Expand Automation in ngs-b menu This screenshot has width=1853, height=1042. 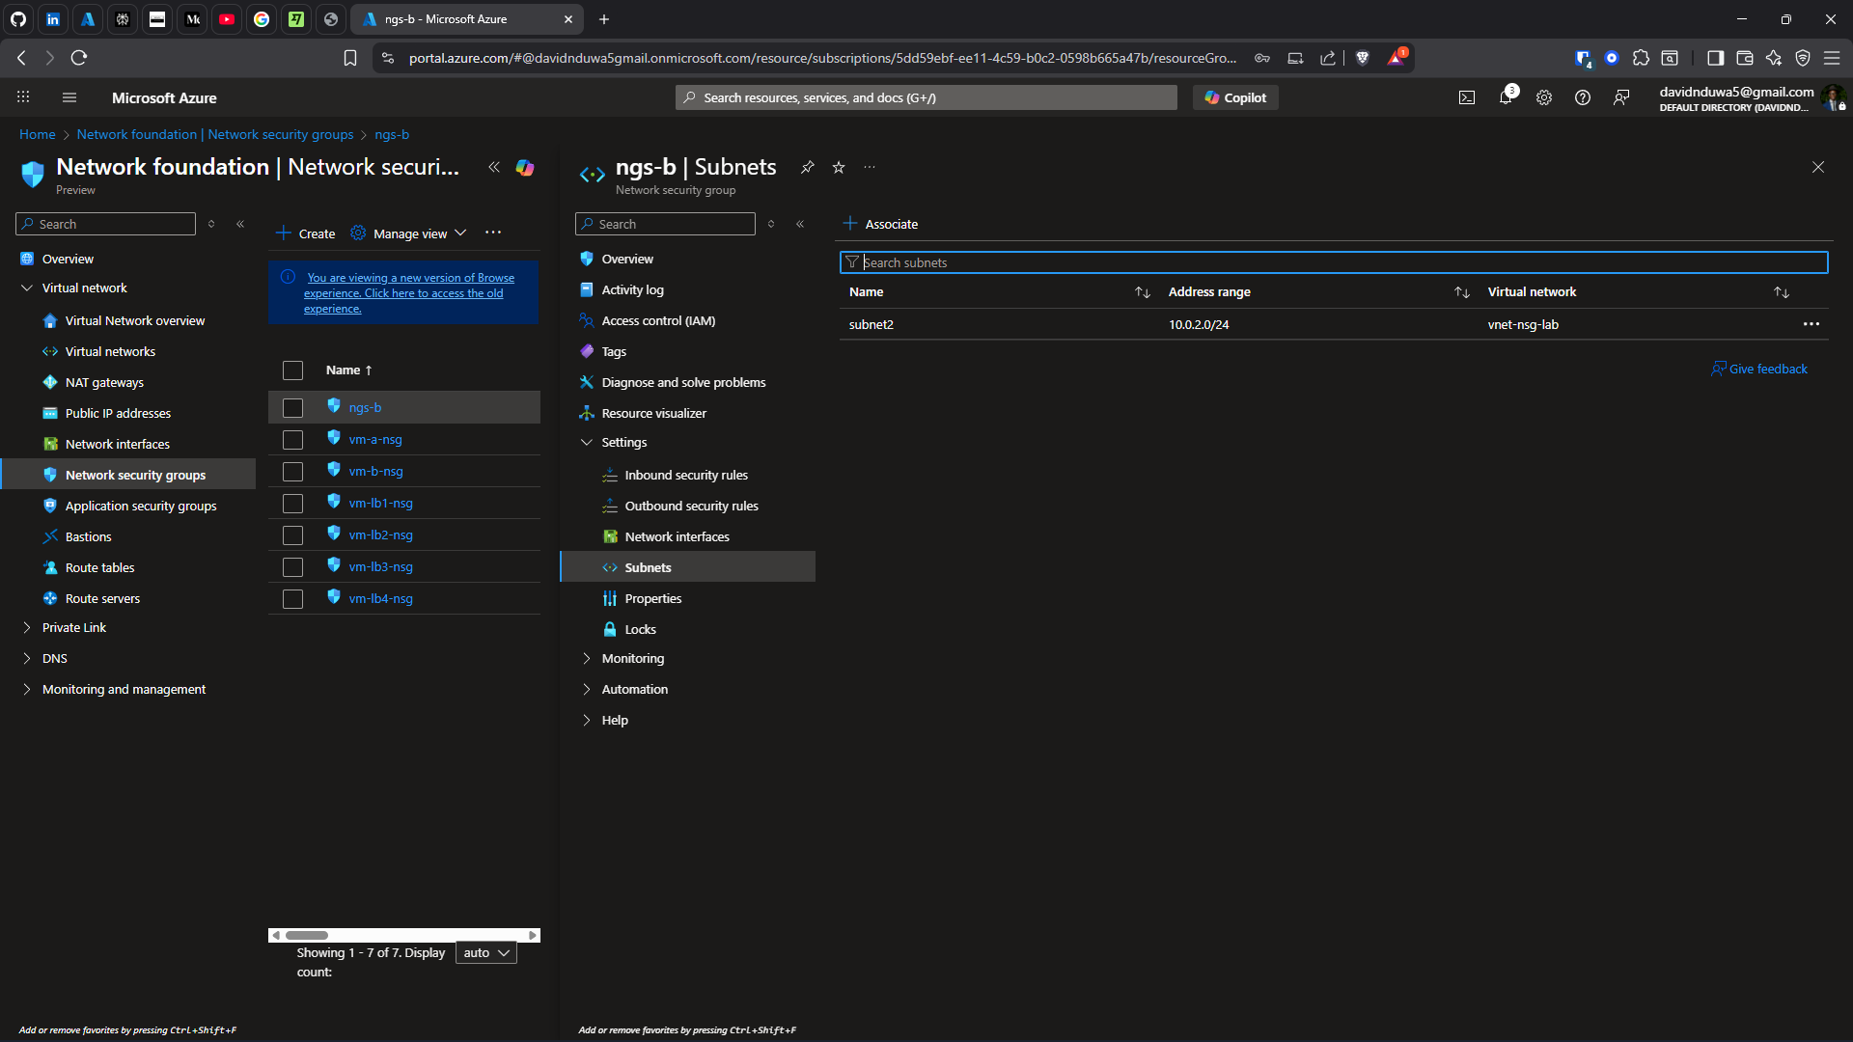click(x=587, y=689)
